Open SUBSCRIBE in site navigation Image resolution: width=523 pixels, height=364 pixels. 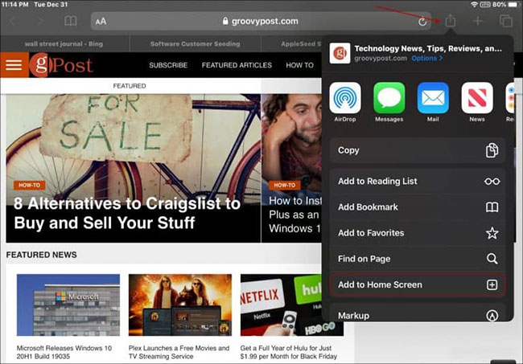click(168, 65)
